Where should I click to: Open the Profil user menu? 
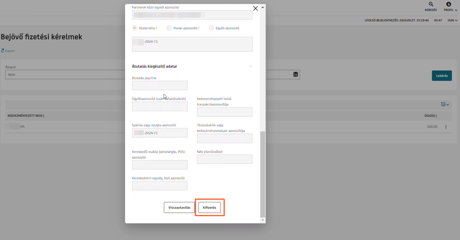pyautogui.click(x=451, y=7)
